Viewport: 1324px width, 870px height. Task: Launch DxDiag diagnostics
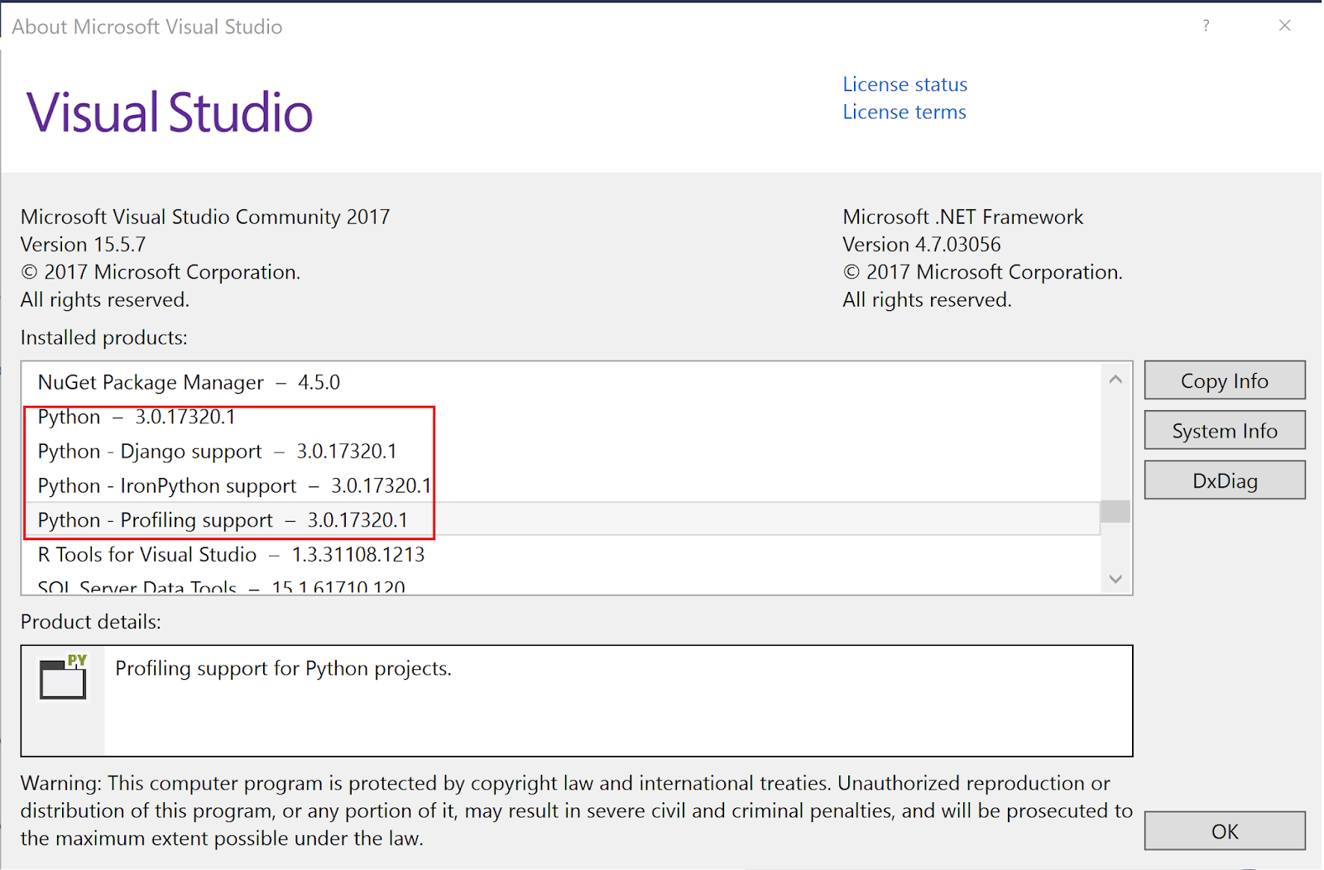(1225, 480)
